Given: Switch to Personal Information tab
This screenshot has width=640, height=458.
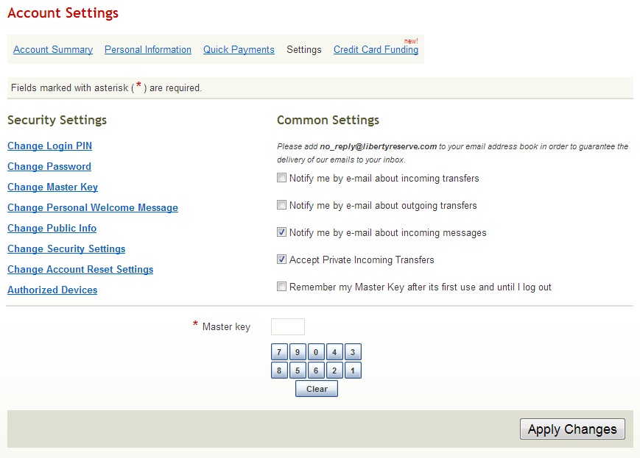Looking at the screenshot, I should pos(148,50).
